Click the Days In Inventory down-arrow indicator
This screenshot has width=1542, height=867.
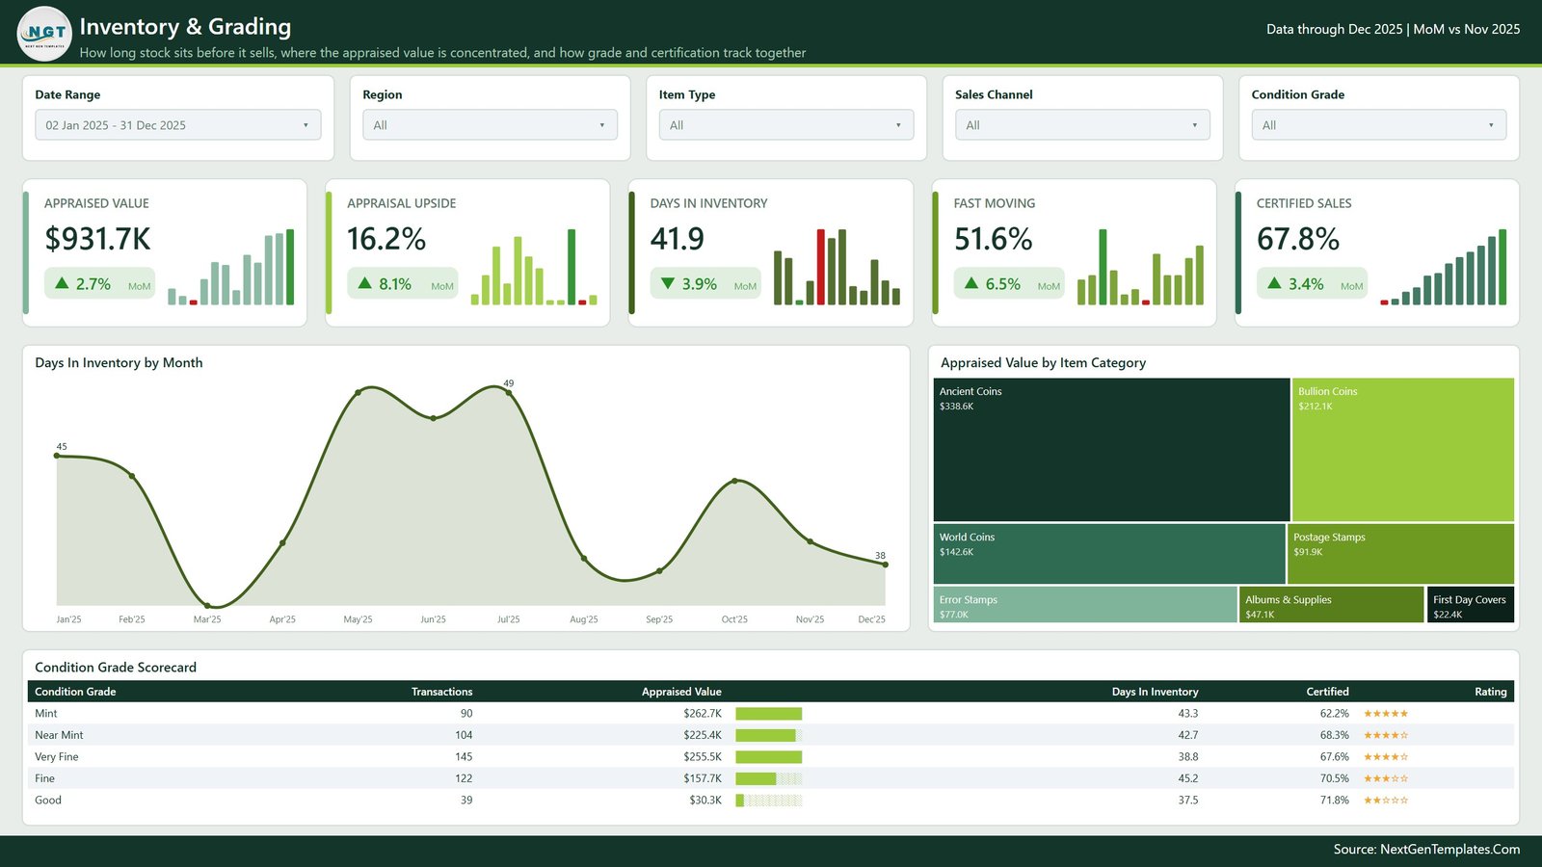tap(668, 283)
